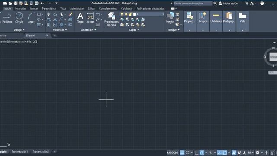This screenshot has width=277, height=156.
Task: Open the Inserción ribbon tab
Action: [x=20, y=9]
